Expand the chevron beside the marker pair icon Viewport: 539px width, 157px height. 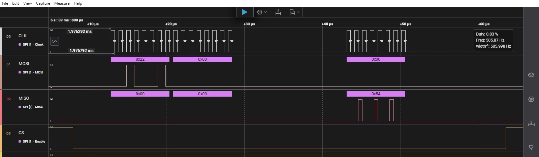[x=298, y=12]
